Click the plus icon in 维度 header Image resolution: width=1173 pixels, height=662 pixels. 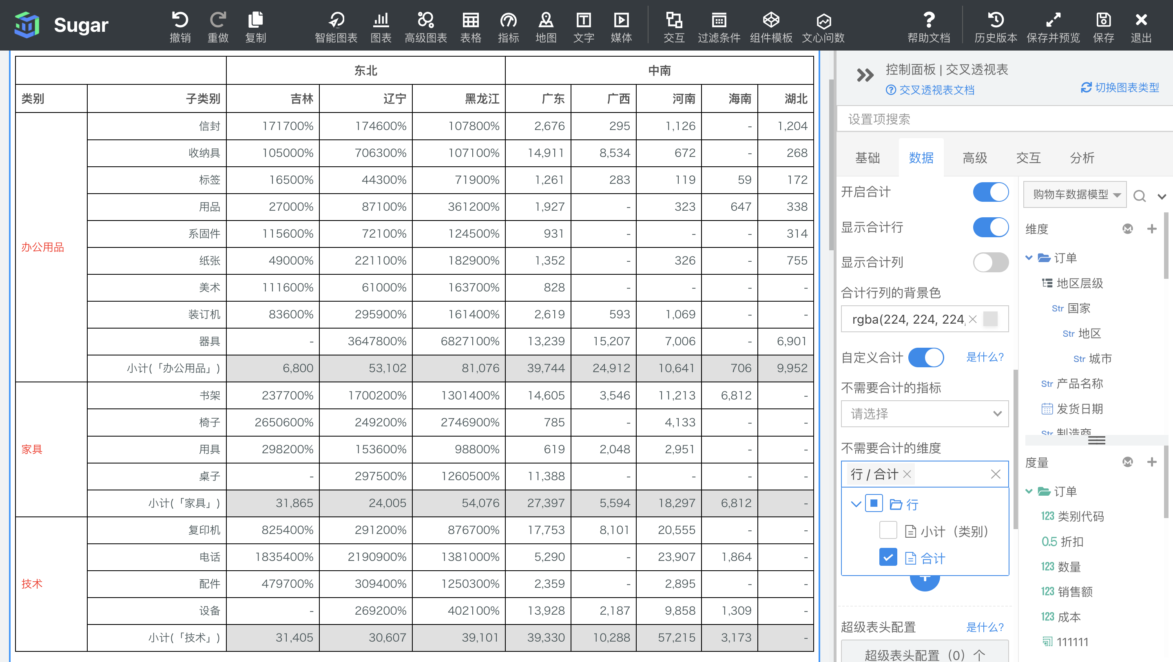[1152, 228]
